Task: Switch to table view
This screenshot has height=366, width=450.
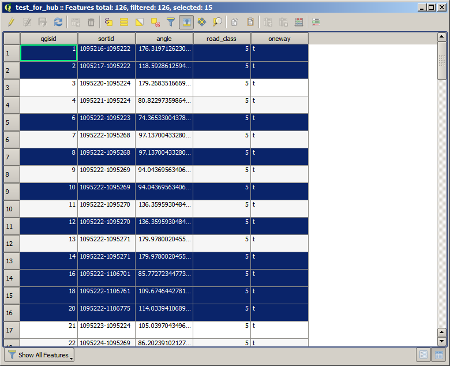Action: tap(438, 355)
